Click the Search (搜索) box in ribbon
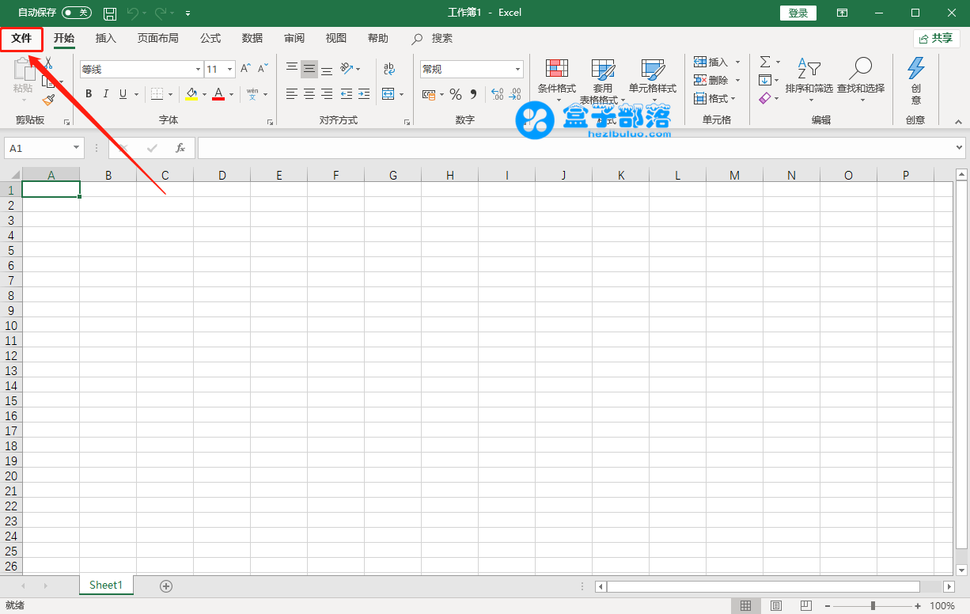This screenshot has width=970, height=614. click(434, 38)
